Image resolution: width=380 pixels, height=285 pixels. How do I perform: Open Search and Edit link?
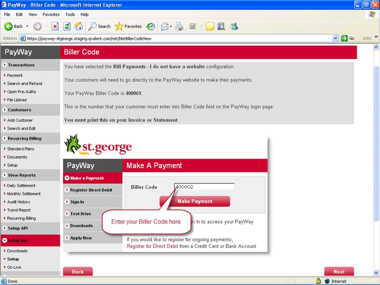point(21,128)
